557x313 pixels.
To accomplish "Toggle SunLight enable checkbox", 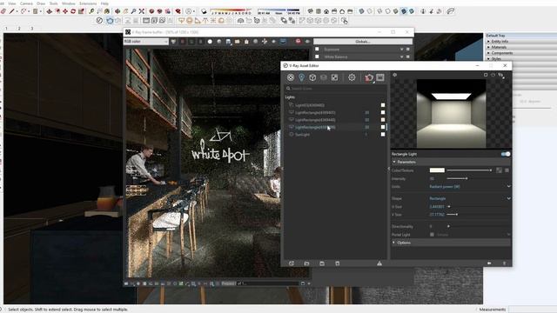I will pyautogui.click(x=383, y=135).
